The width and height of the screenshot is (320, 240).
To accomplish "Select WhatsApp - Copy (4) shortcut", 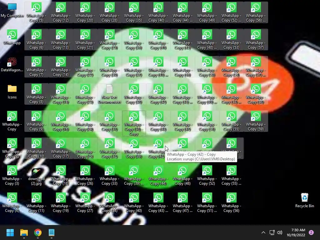I will (x=12, y=202).
